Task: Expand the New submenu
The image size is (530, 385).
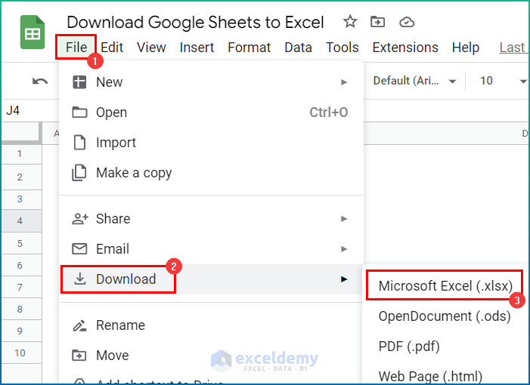Action: click(211, 82)
